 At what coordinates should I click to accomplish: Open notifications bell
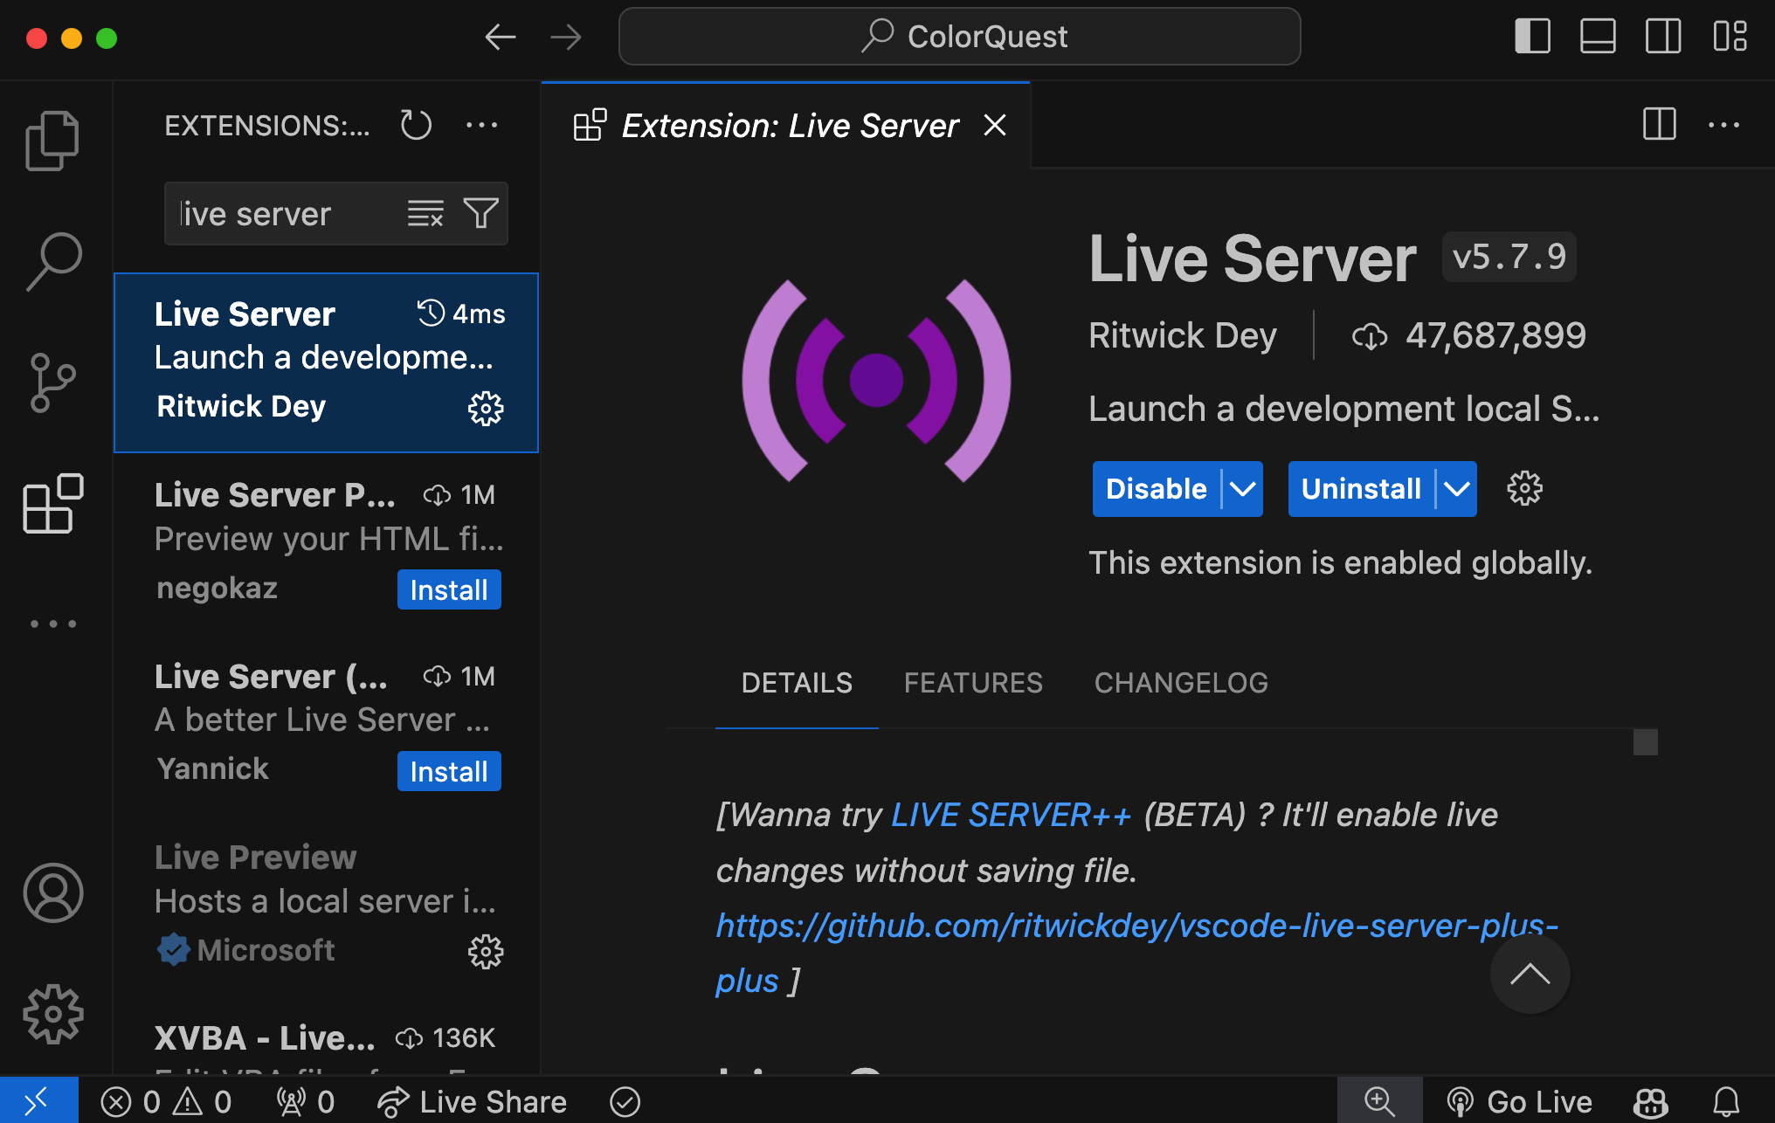pyautogui.click(x=1726, y=1101)
